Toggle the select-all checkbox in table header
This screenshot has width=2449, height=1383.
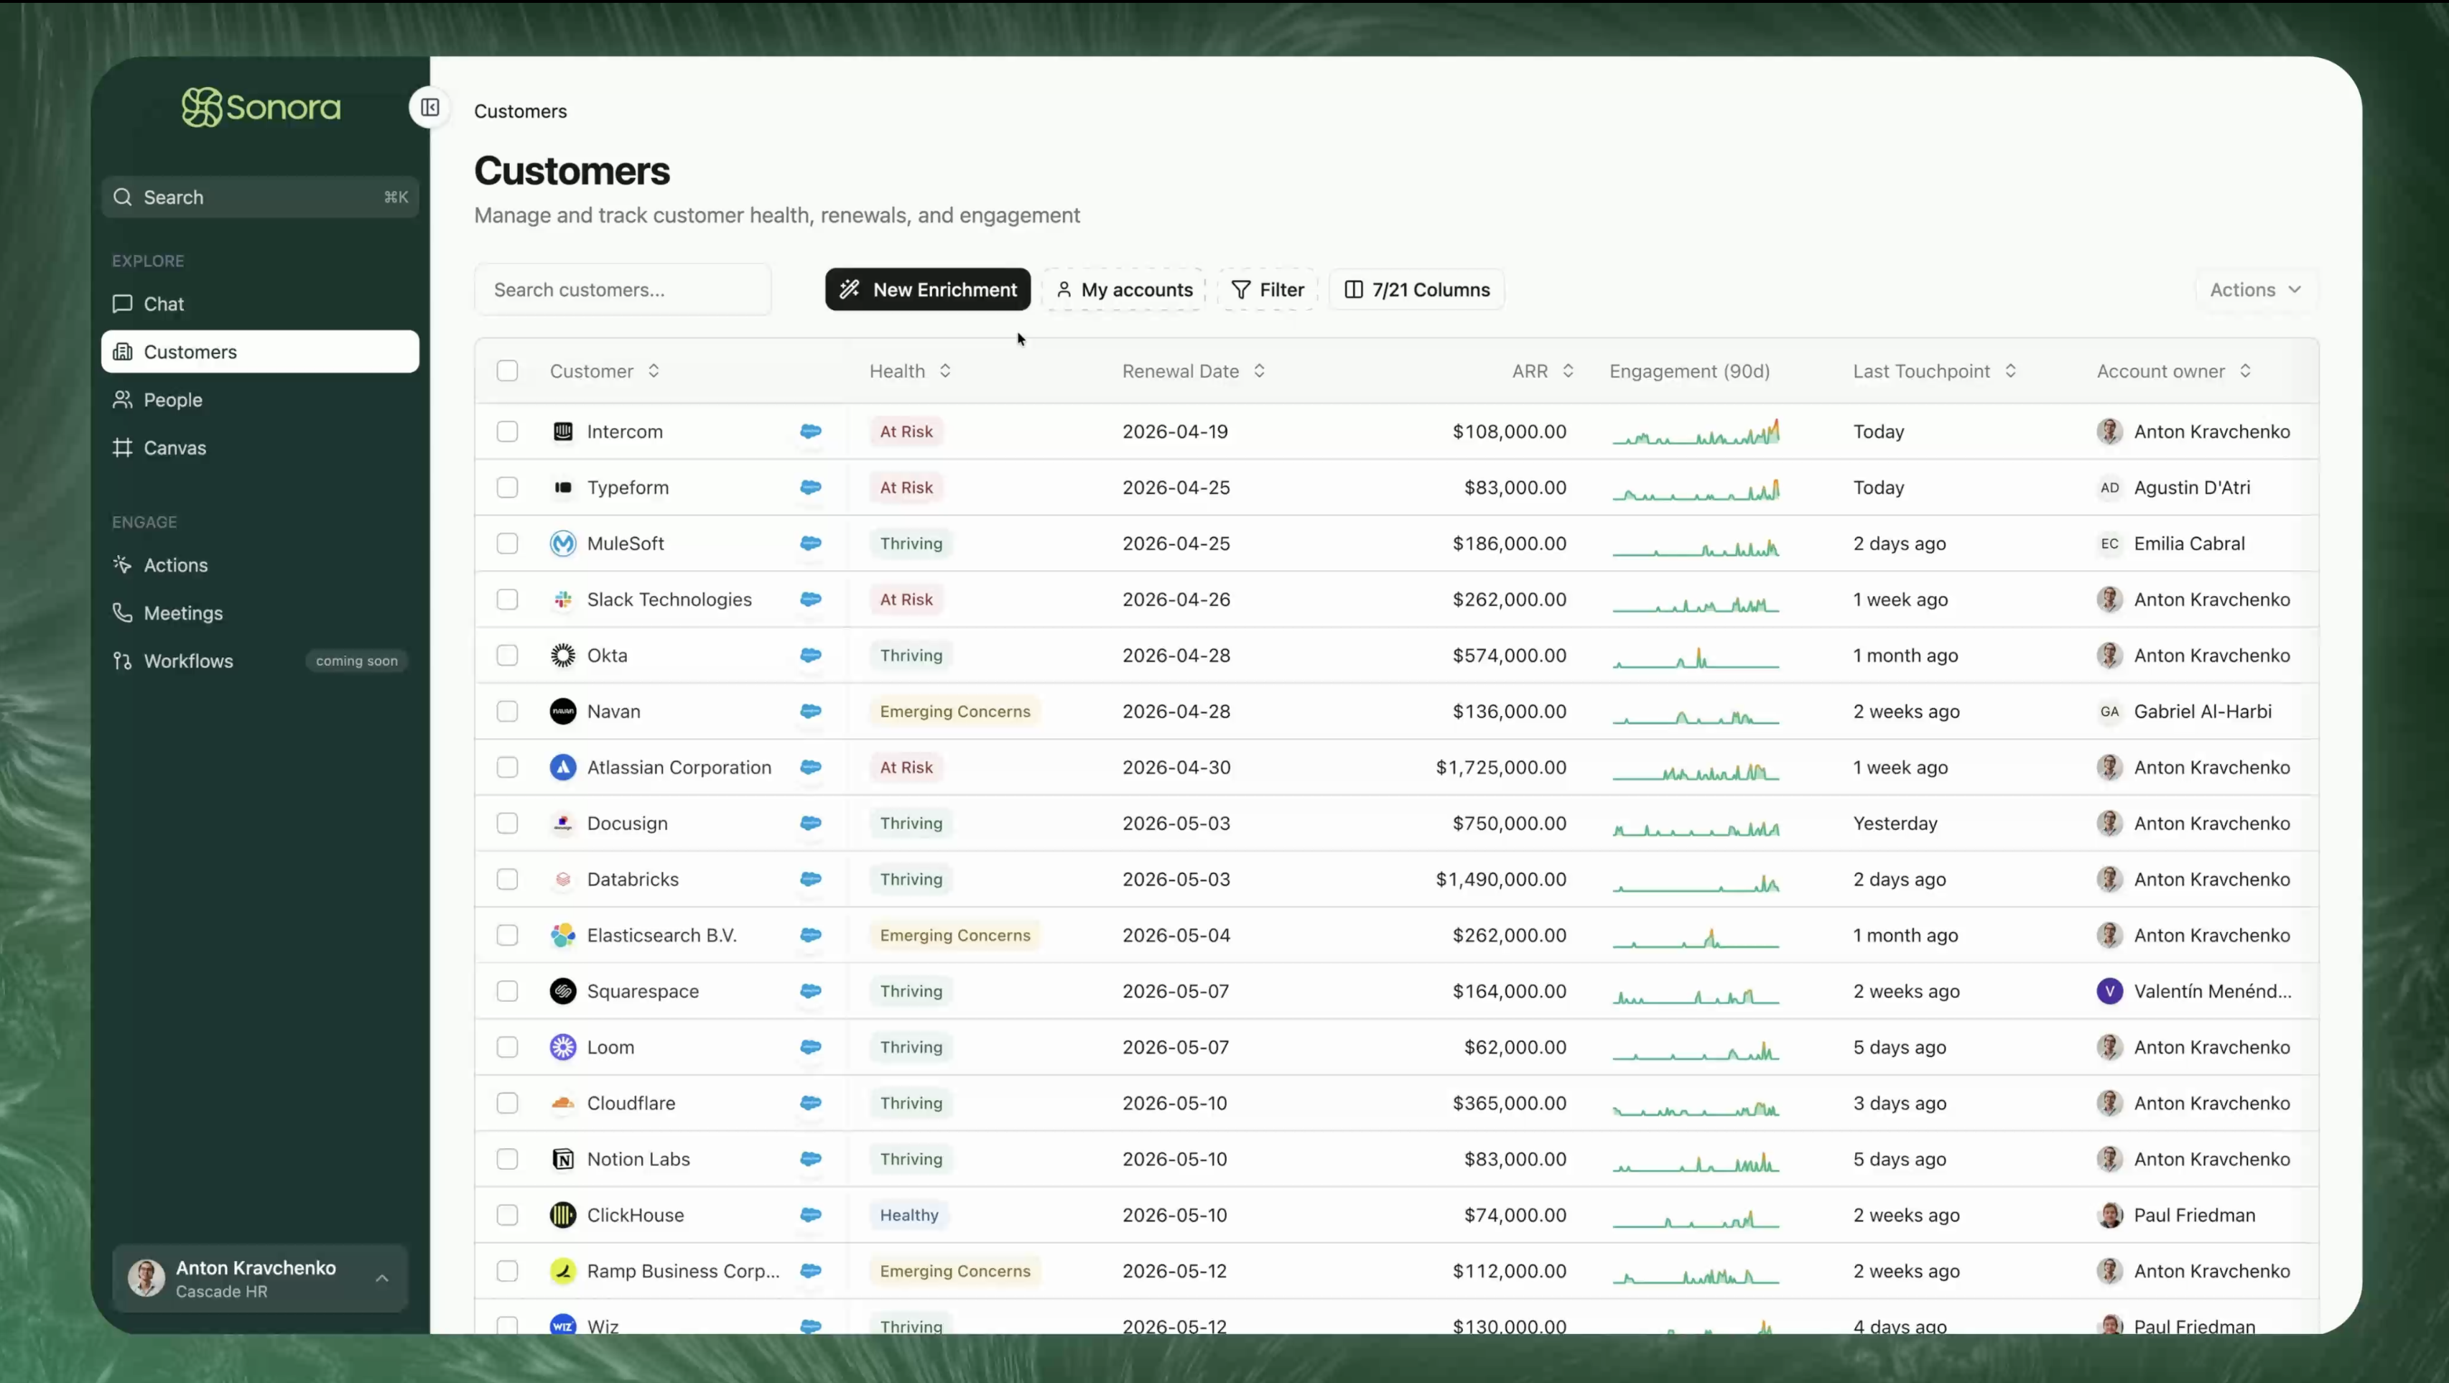tap(508, 371)
